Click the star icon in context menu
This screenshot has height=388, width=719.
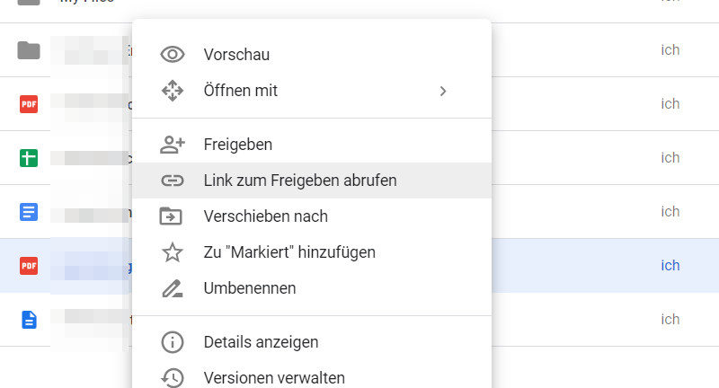tap(172, 252)
